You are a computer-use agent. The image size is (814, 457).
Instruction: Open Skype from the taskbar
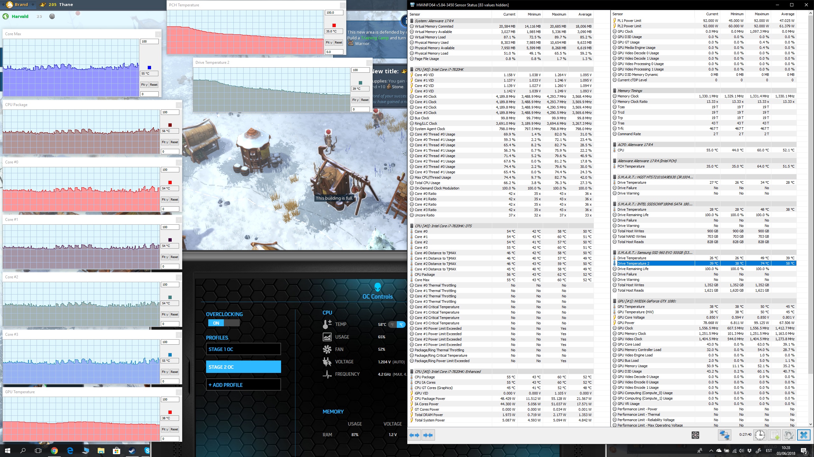point(147,450)
